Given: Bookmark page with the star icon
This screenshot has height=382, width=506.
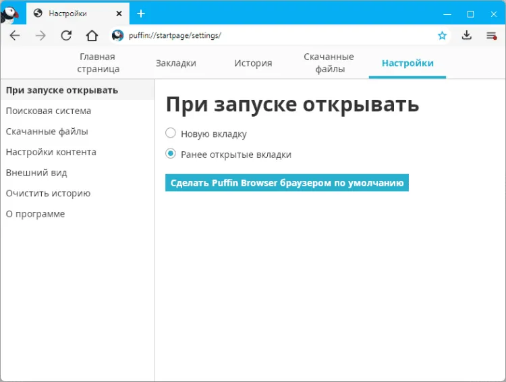Looking at the screenshot, I should tap(442, 36).
